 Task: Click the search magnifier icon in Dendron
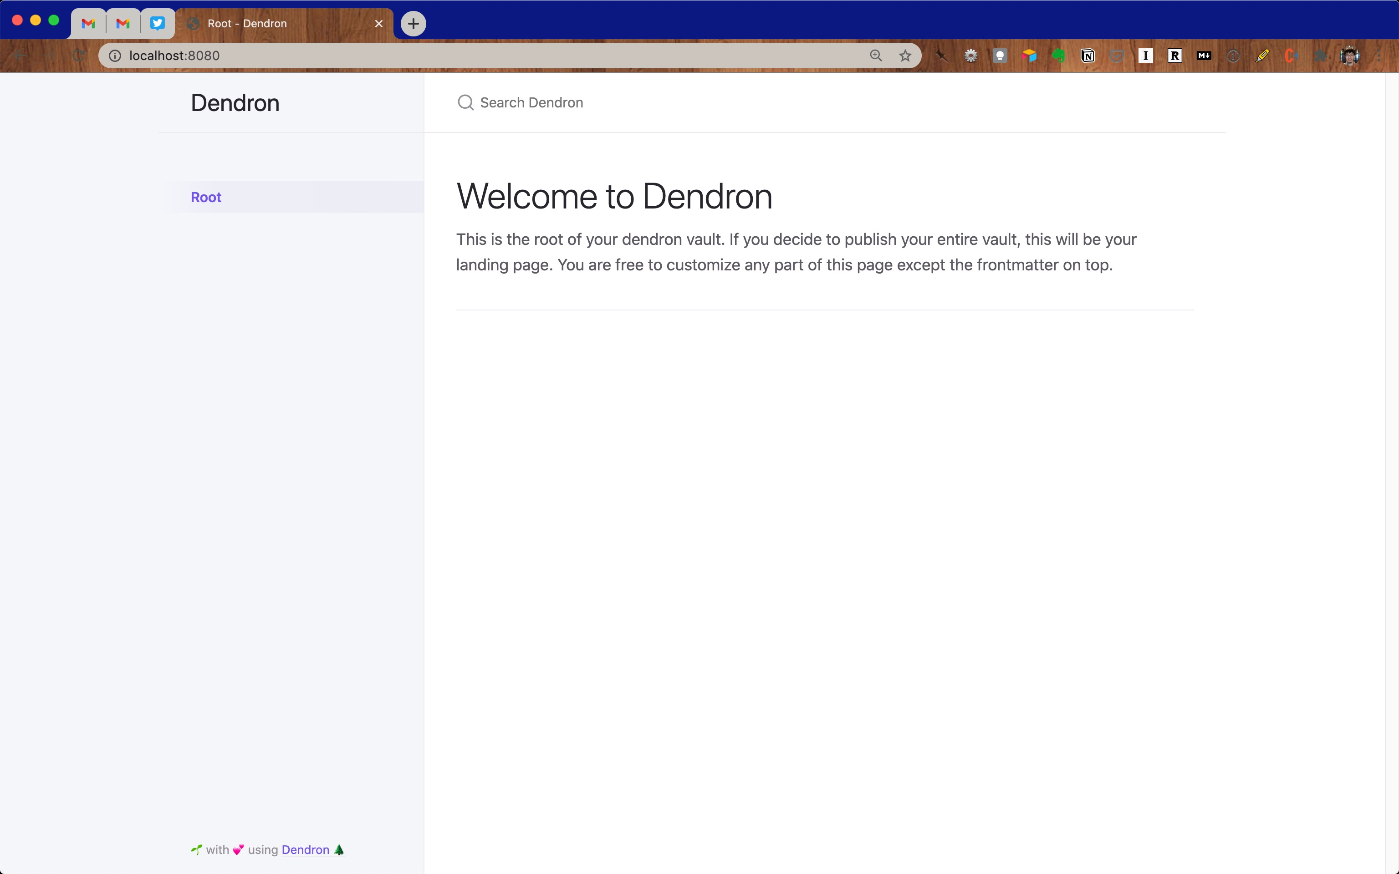[x=465, y=102]
